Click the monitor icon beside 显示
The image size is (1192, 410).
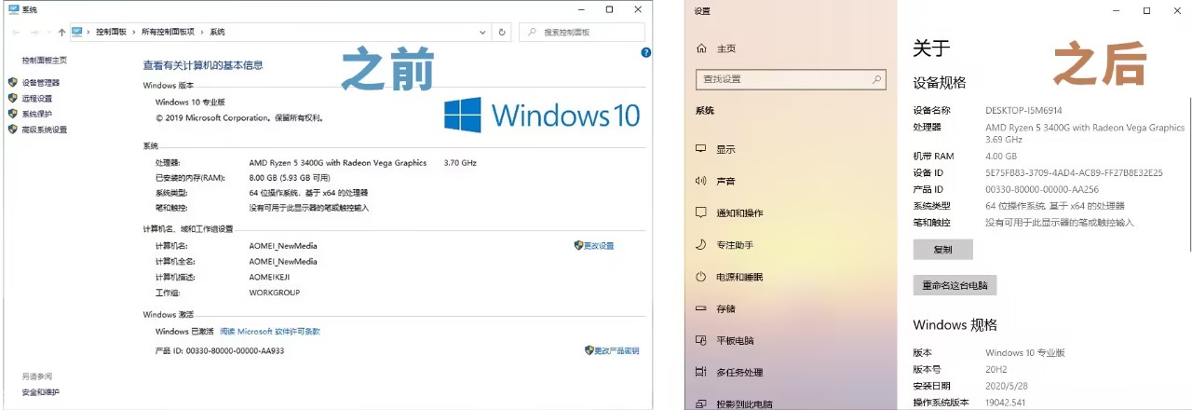point(701,149)
